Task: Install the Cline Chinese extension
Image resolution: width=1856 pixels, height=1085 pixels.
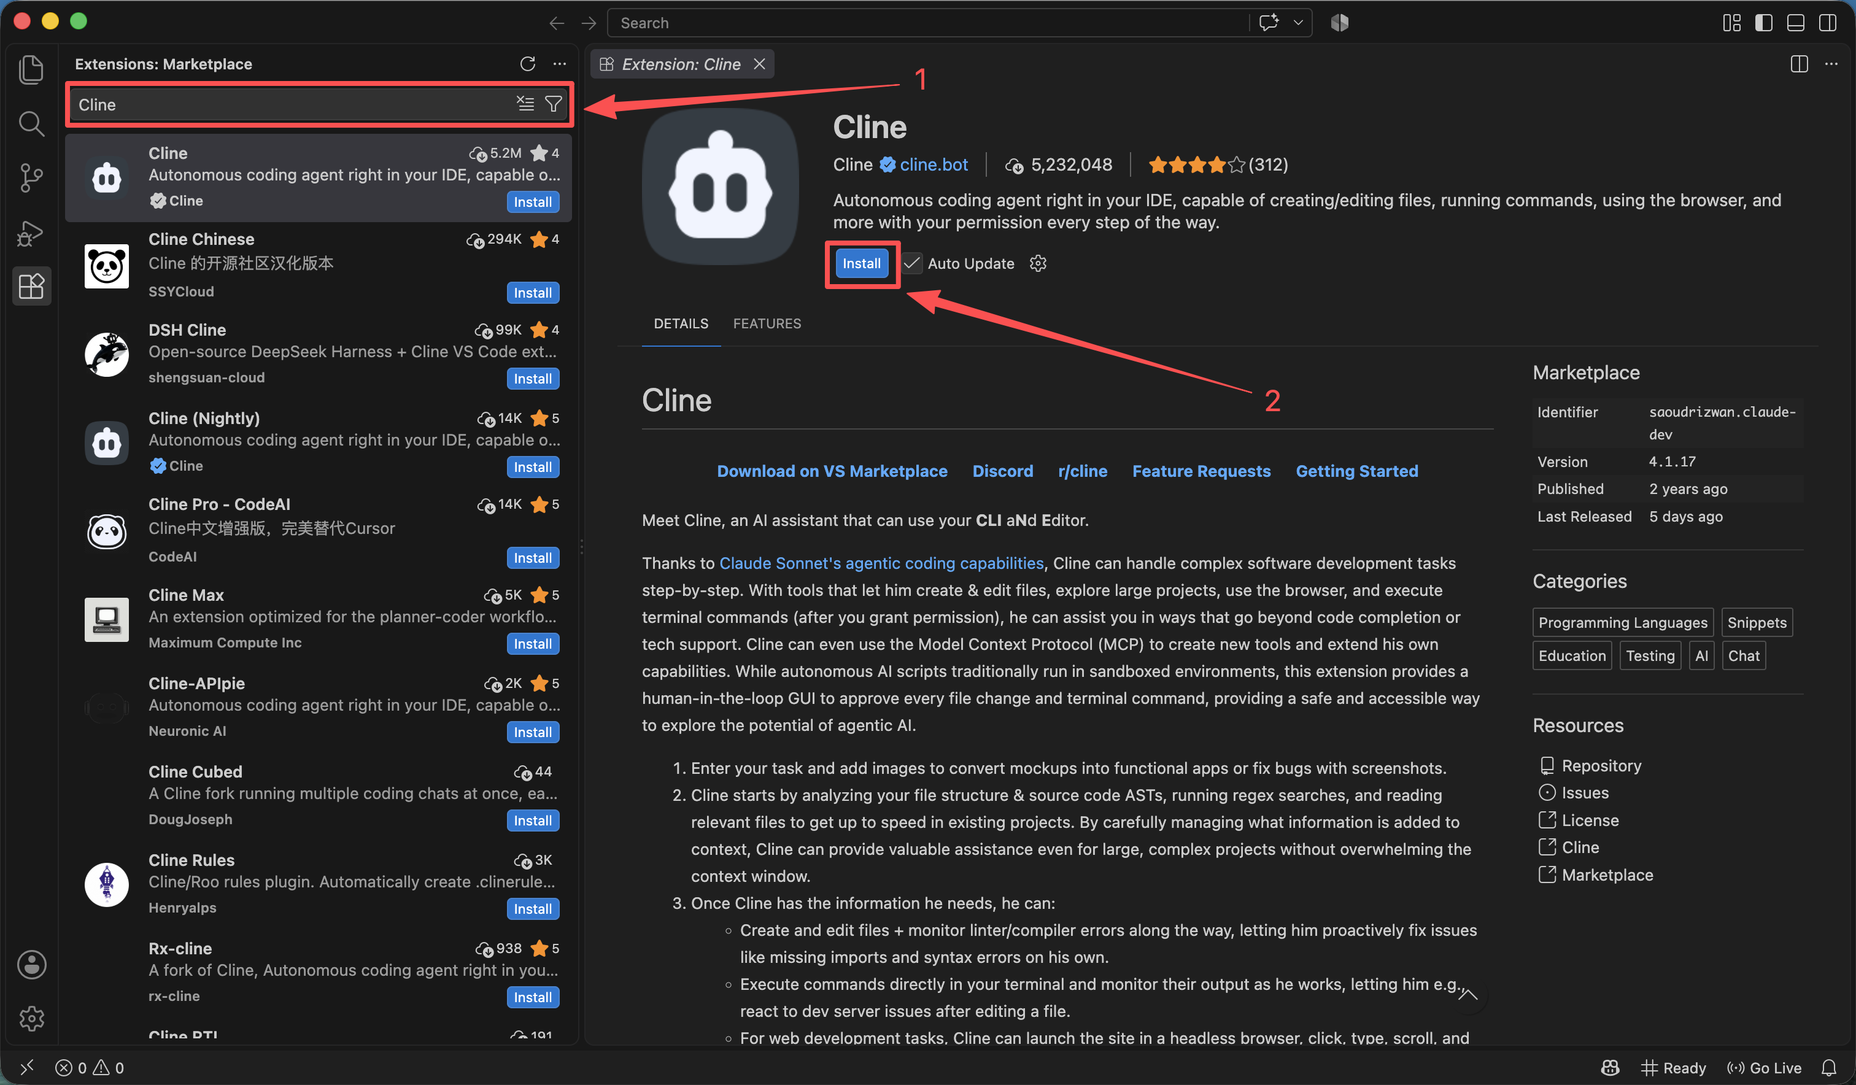Action: pos(533,293)
